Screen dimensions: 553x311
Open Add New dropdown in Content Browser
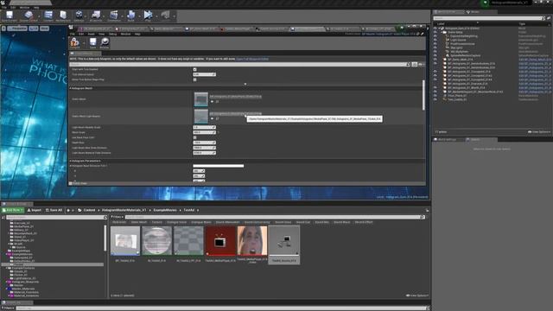click(12, 210)
